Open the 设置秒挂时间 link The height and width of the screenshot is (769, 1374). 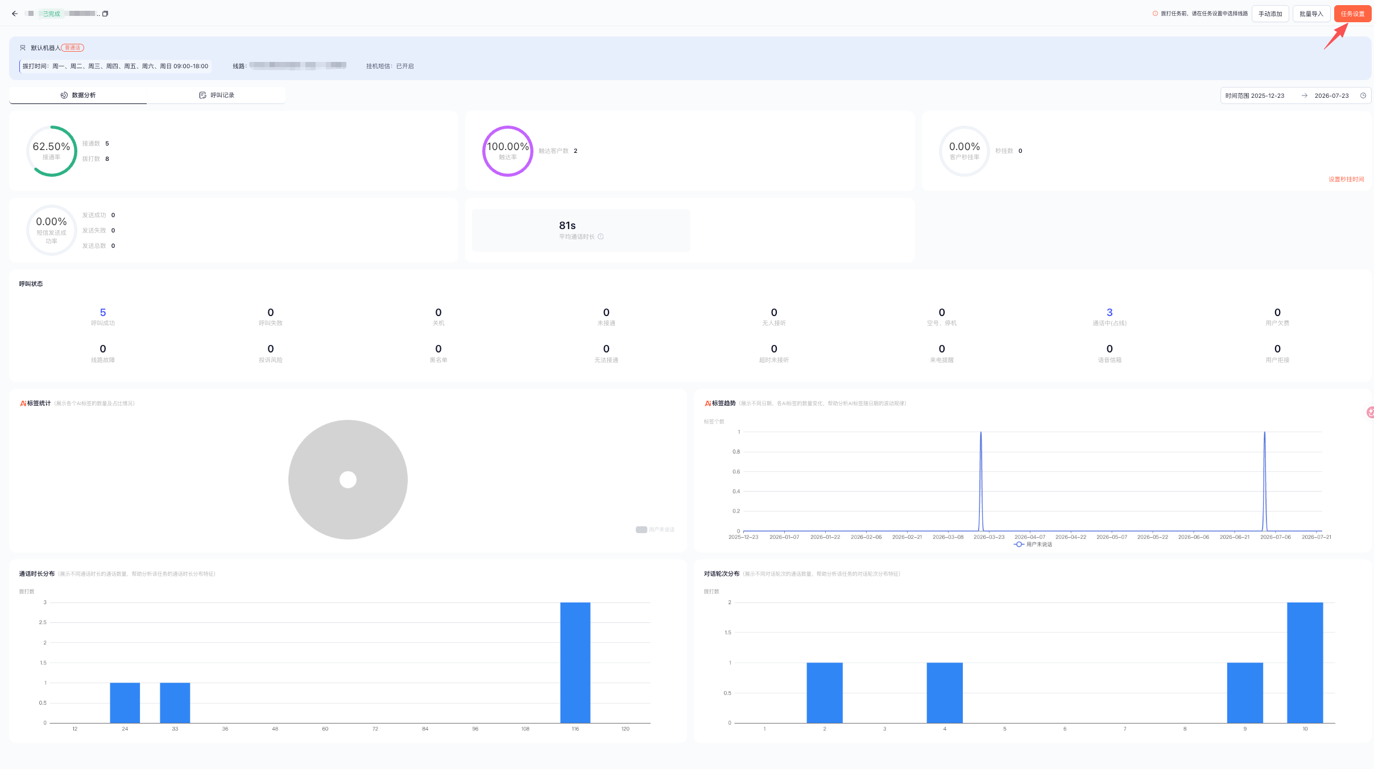click(1346, 179)
